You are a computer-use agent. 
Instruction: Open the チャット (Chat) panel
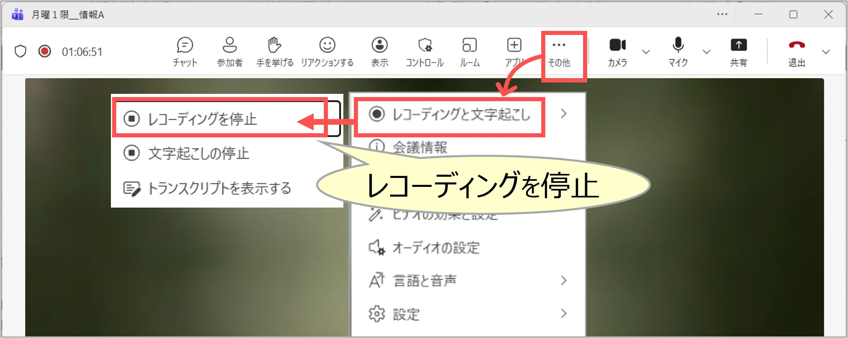tap(185, 52)
